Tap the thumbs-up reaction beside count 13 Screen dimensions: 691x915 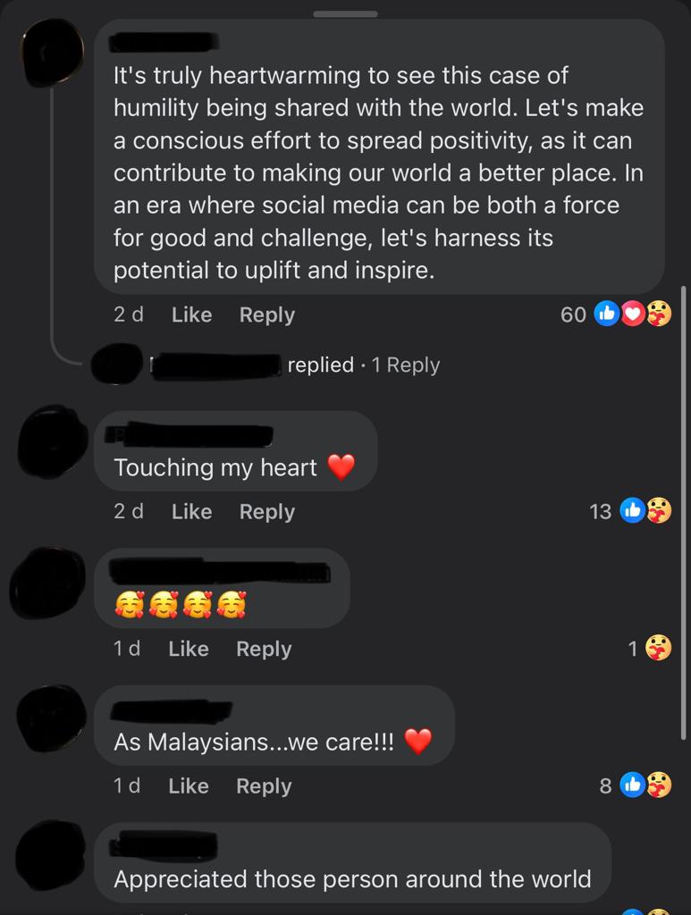[x=633, y=510]
